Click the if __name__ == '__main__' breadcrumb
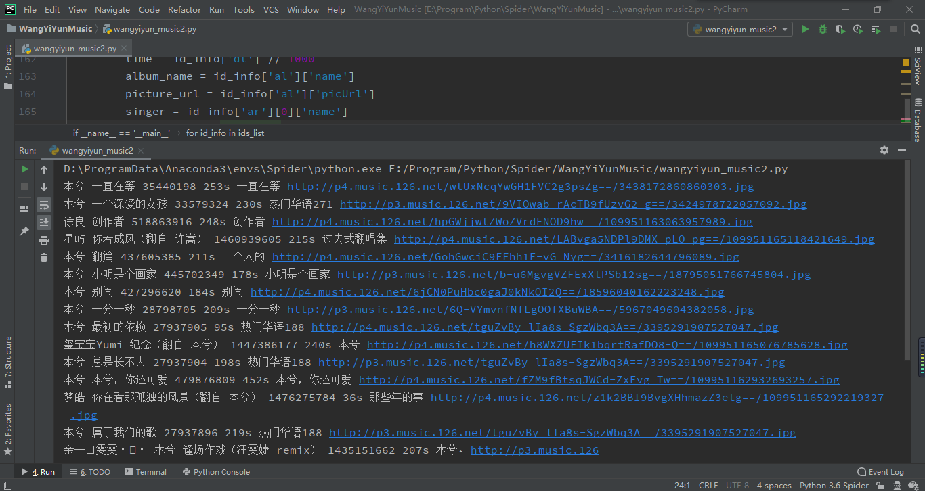This screenshot has height=491, width=925. click(x=121, y=133)
